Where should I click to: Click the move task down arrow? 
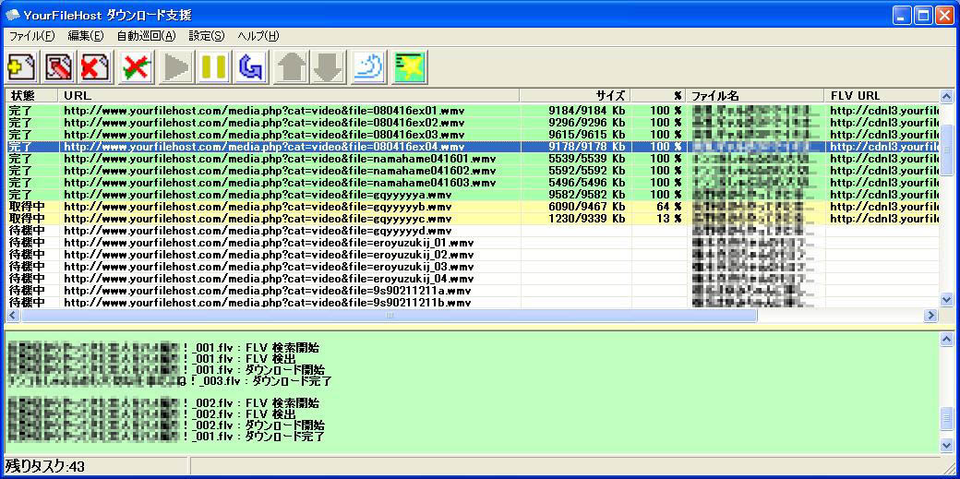(327, 66)
